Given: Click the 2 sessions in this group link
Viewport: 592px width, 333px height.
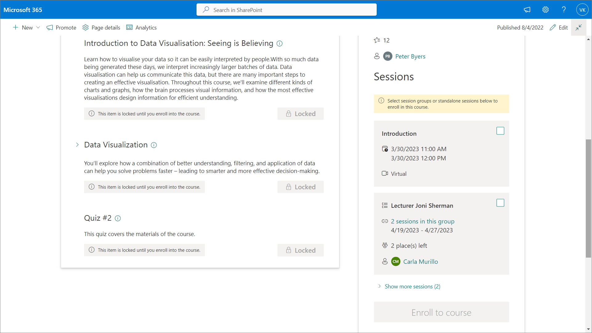Looking at the screenshot, I should [422, 221].
